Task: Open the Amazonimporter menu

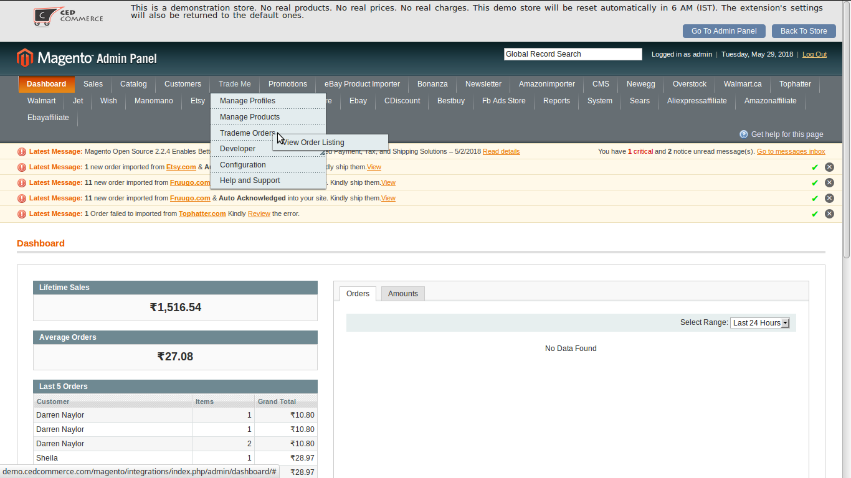Action: [x=547, y=84]
